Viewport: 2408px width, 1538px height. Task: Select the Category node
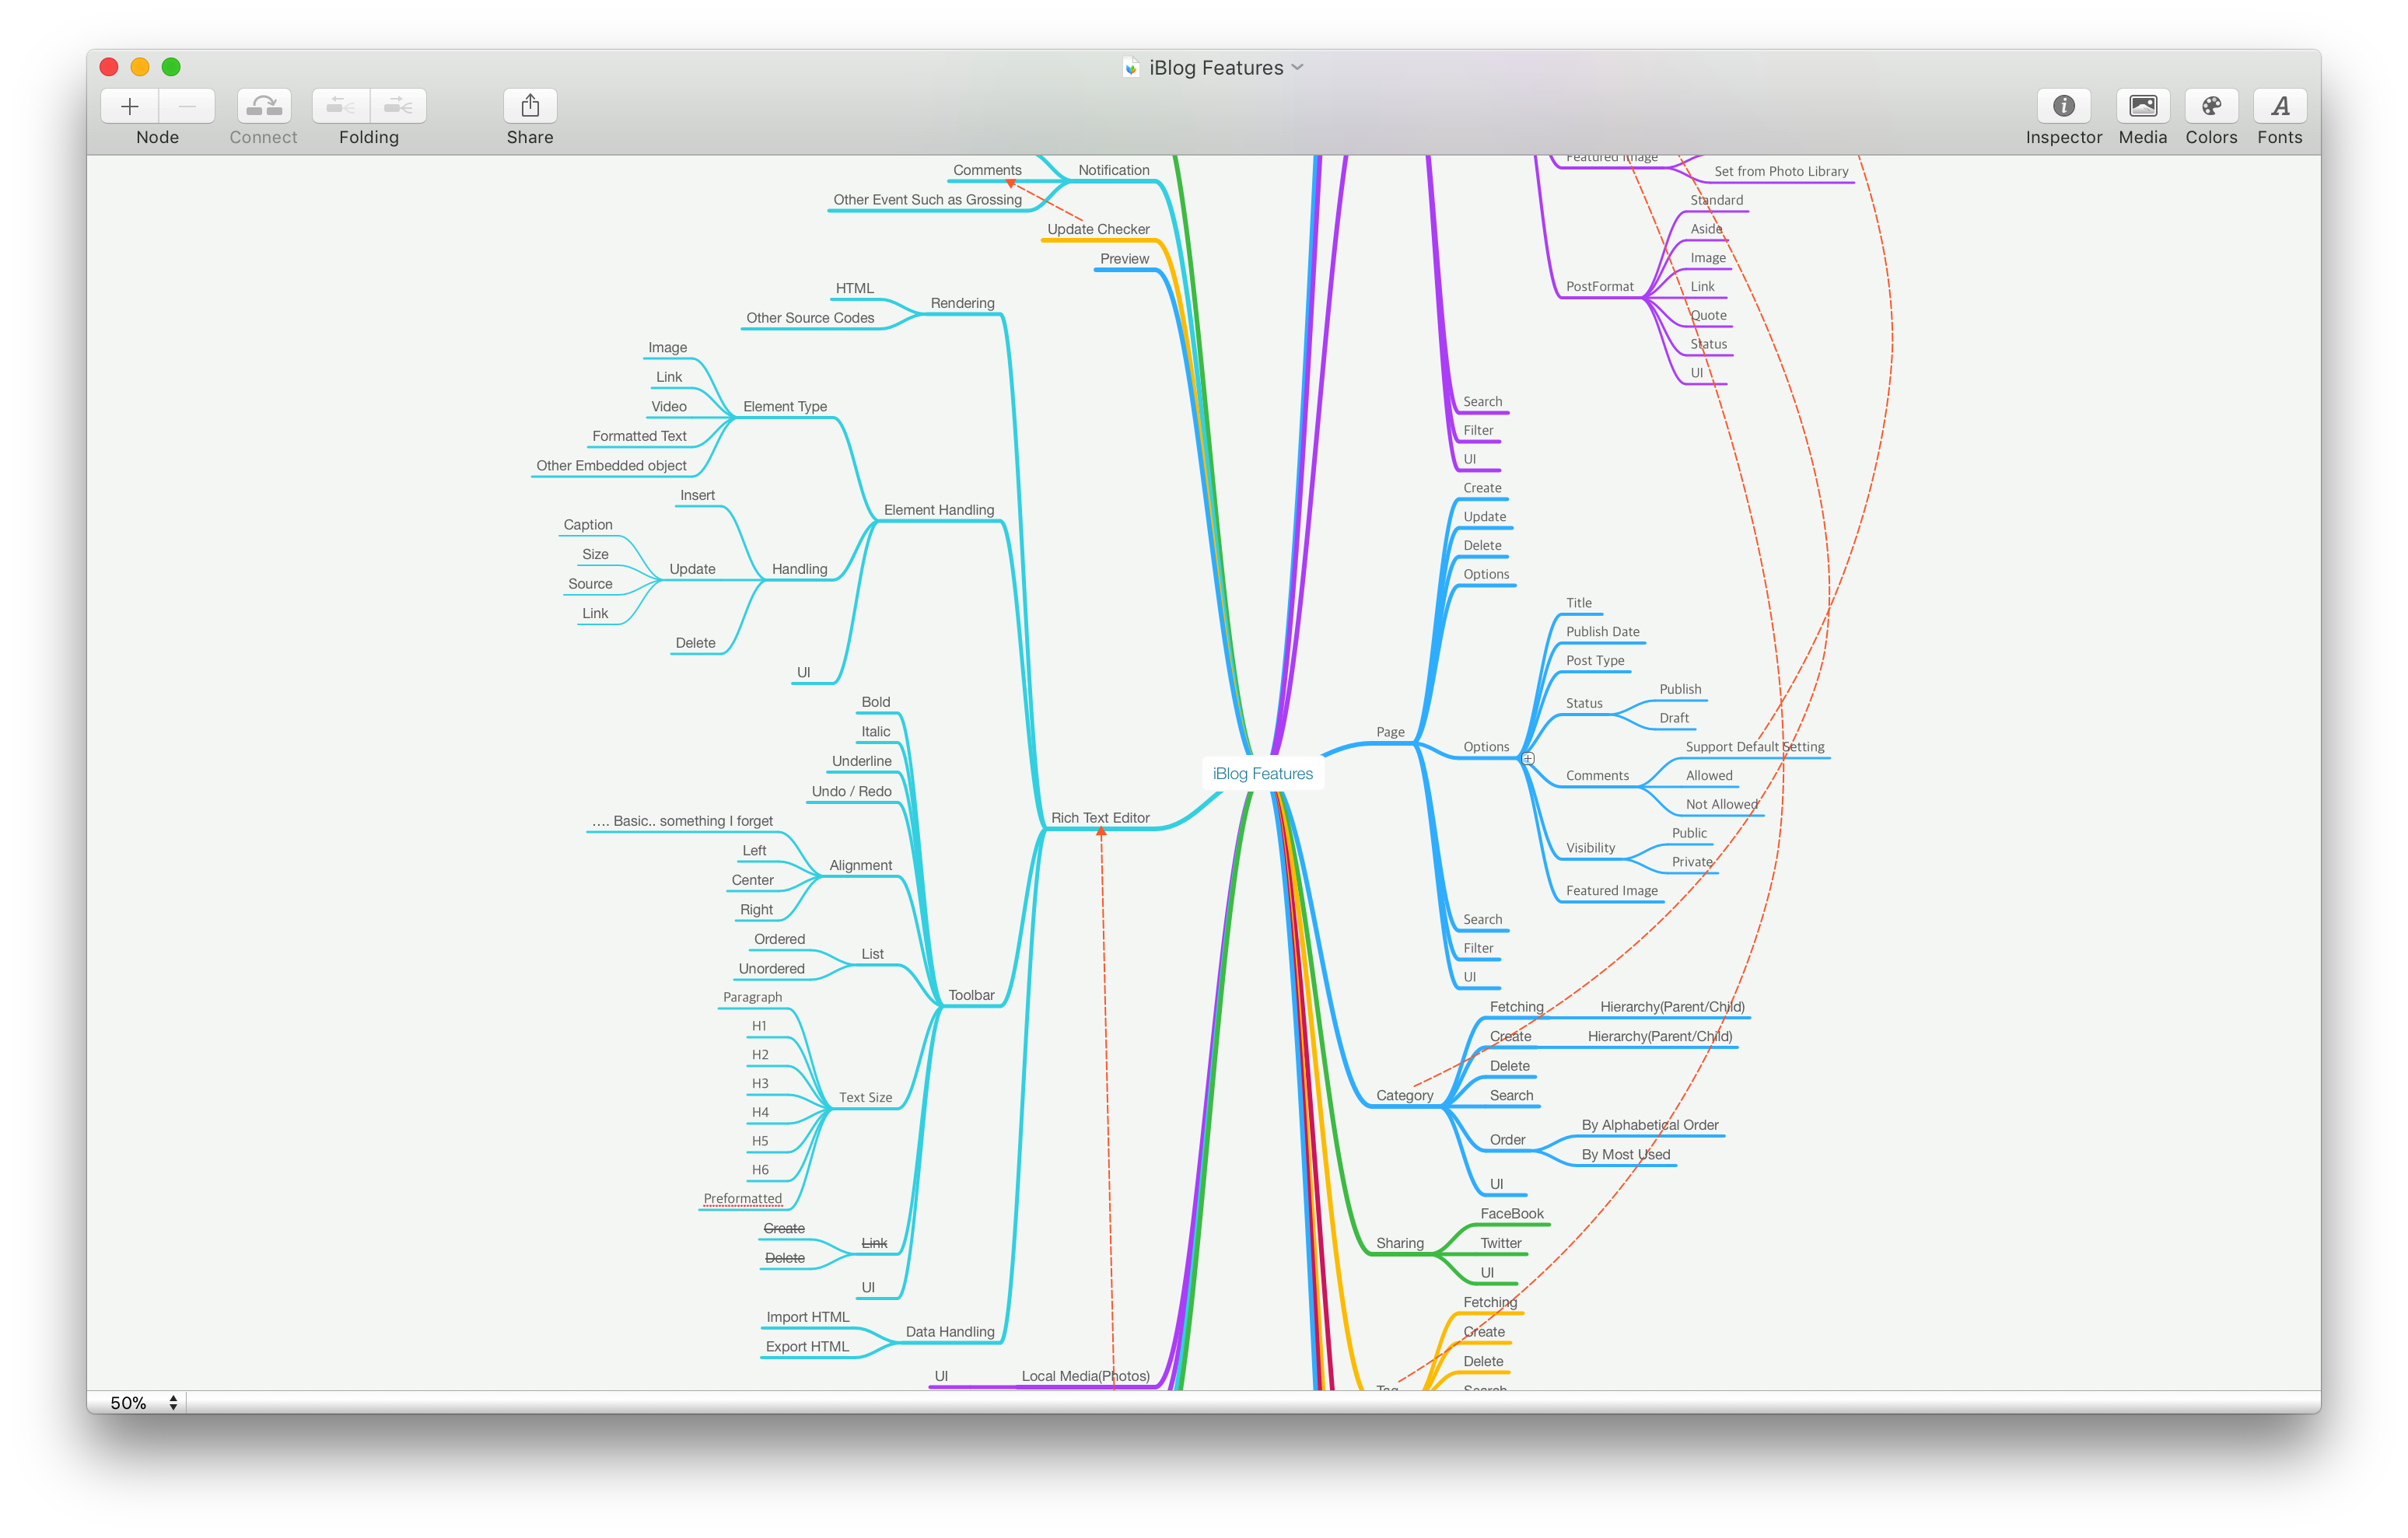[x=1405, y=1096]
